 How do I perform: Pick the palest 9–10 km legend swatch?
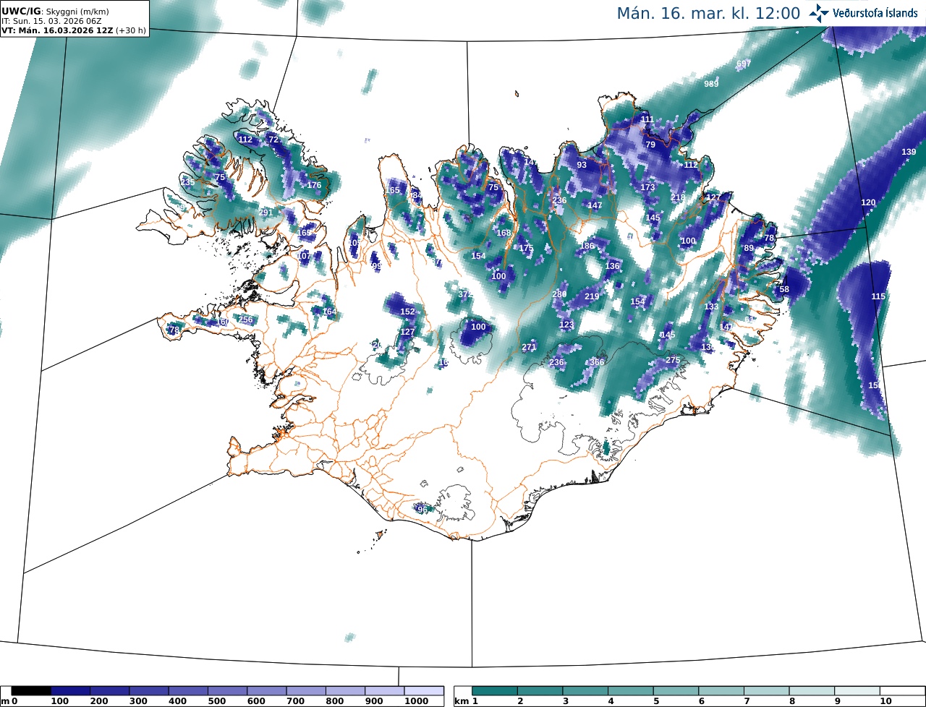(x=857, y=691)
